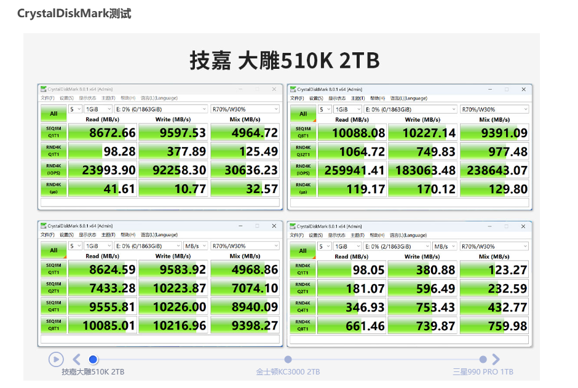This screenshot has width=578, height=388.
Task: Select SEQ1M Q2T1 test in bottom-left window
Action: 53,288
